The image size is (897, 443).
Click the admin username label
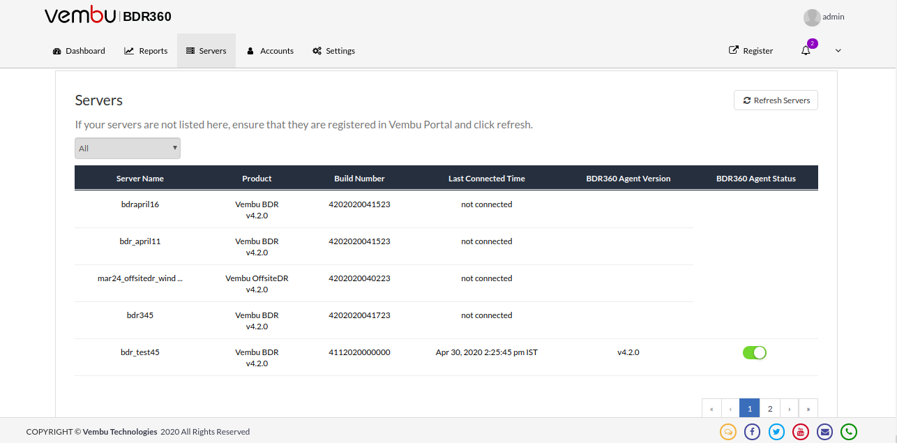pyautogui.click(x=834, y=17)
